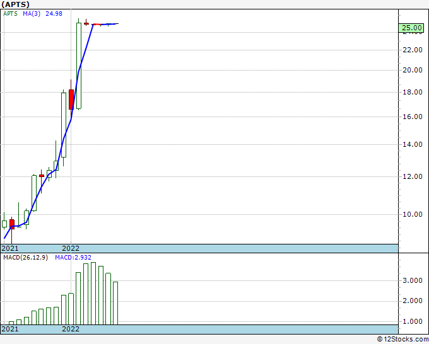Click the 20.00 price axis label
Screen dimensions: 429x344
pyautogui.click(x=413, y=70)
